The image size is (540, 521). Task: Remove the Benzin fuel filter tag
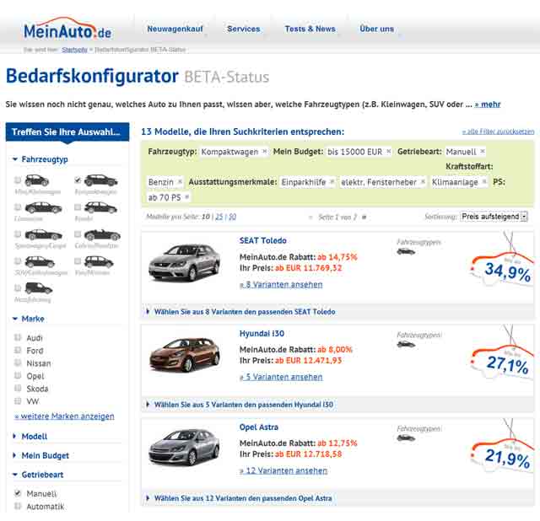[180, 182]
